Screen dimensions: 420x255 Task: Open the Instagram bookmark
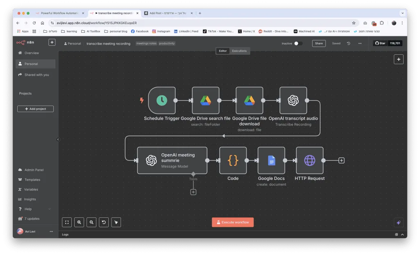[x=161, y=31]
